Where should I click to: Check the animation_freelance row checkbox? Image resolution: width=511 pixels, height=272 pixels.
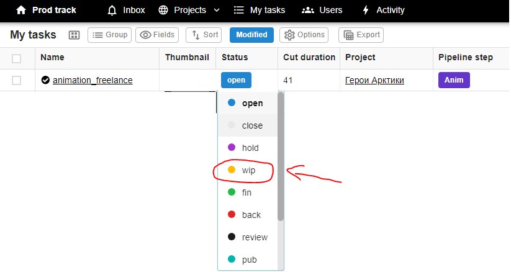tap(17, 80)
